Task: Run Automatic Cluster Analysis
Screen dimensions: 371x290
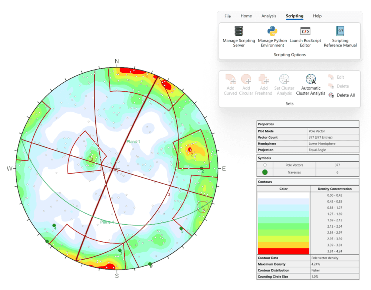Action: pos(311,85)
